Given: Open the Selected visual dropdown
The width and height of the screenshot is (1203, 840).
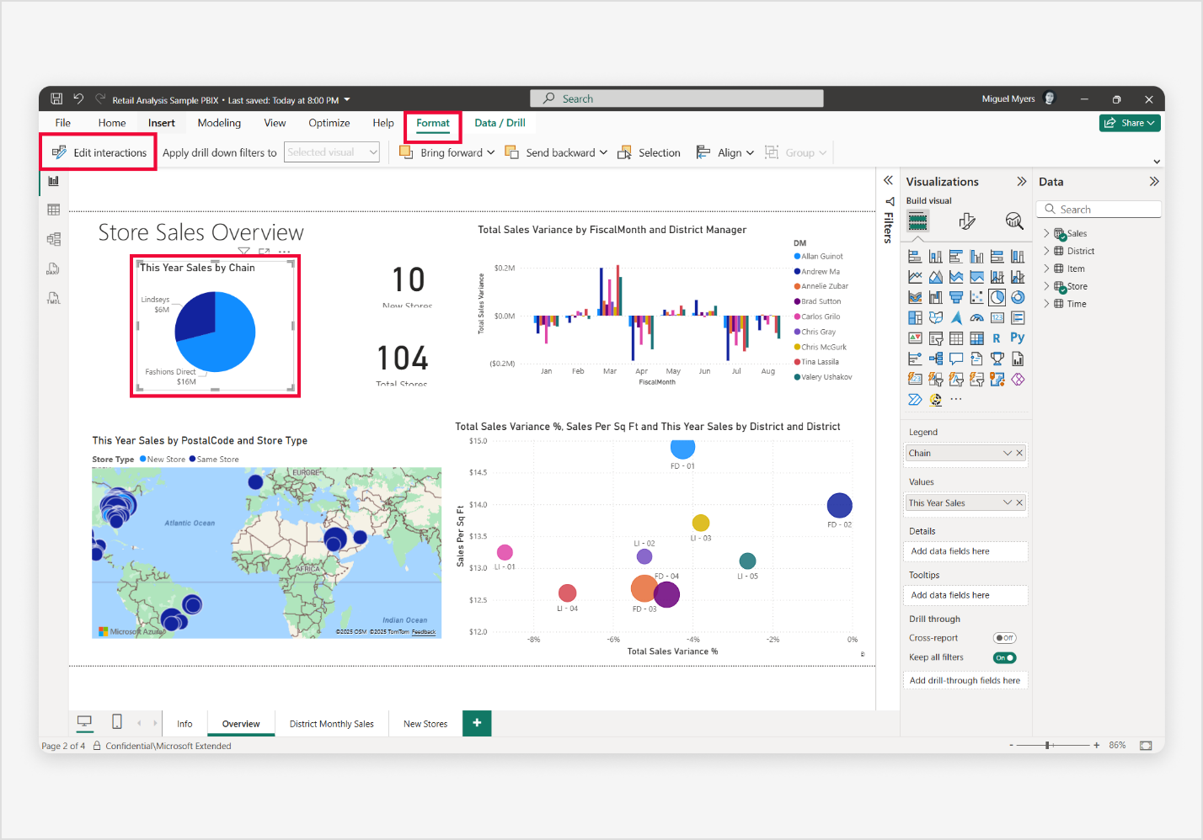Looking at the screenshot, I should coord(331,152).
